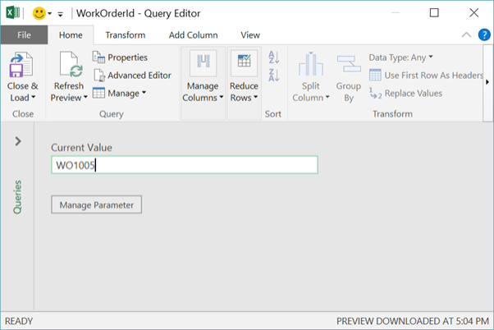Expand the Manage Columns dropdown
Screen dimensions: 494x330
[203, 92]
